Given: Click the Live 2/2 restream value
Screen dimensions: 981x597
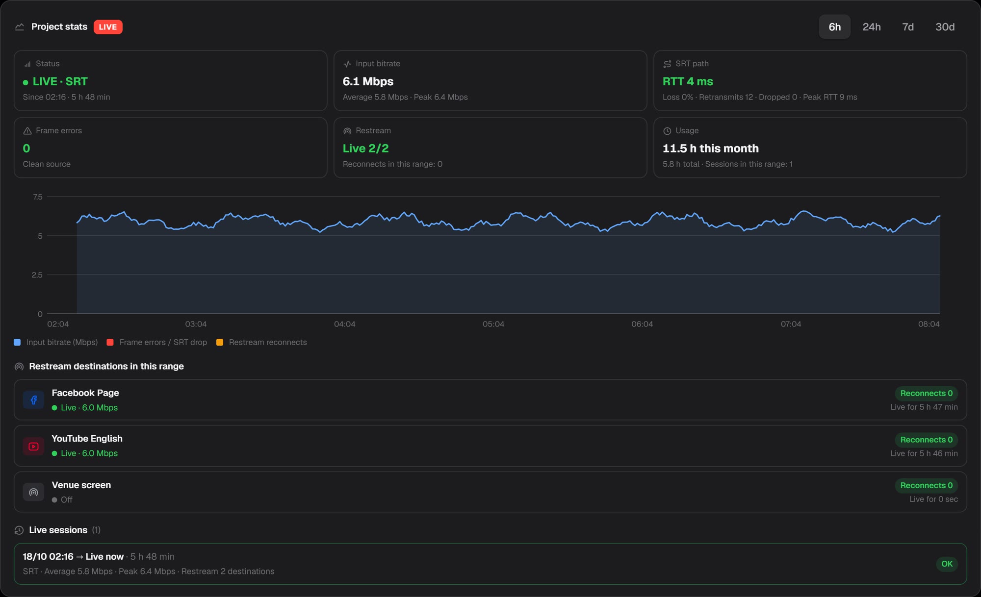Looking at the screenshot, I should (x=365, y=149).
